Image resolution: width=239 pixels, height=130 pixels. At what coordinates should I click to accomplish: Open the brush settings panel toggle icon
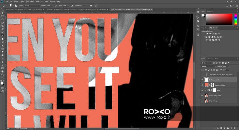(16, 6)
